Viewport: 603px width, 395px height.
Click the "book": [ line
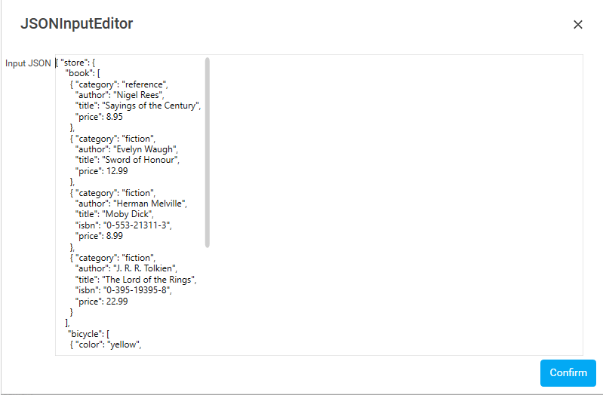pyautogui.click(x=83, y=73)
